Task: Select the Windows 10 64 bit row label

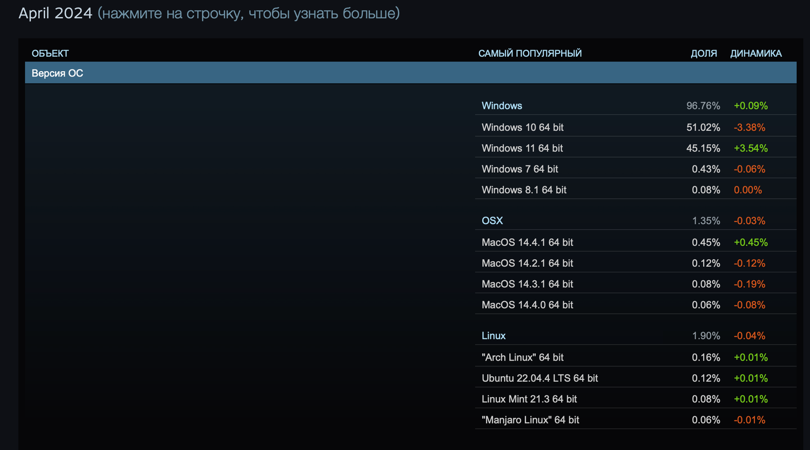Action: tap(522, 127)
